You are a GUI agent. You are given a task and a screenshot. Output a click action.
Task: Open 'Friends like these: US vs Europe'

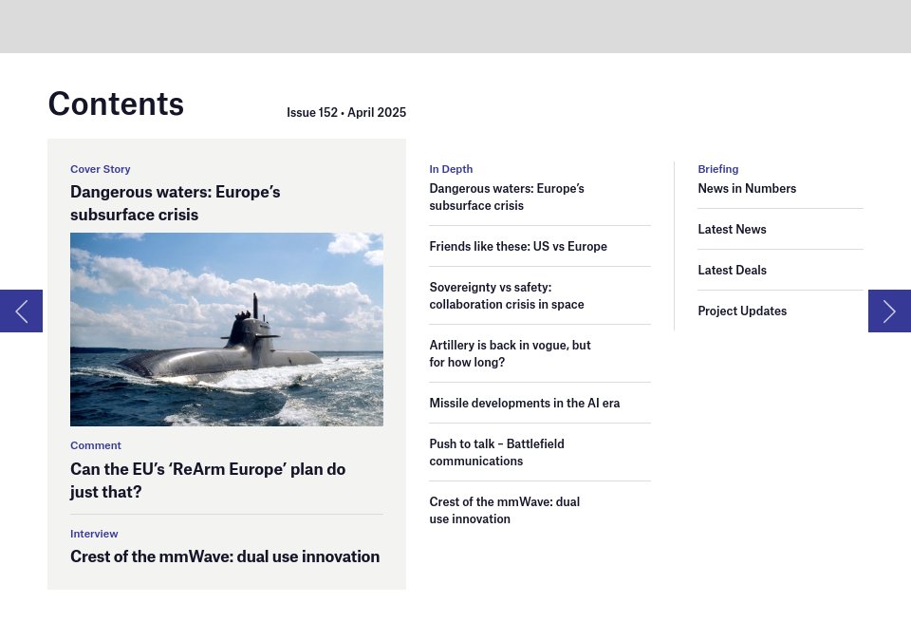click(x=518, y=247)
